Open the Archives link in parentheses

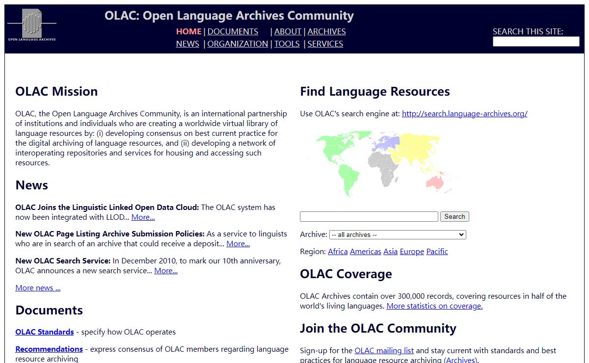[x=461, y=360]
